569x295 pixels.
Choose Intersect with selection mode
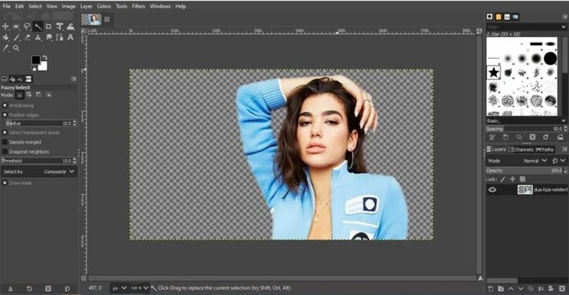tap(48, 95)
